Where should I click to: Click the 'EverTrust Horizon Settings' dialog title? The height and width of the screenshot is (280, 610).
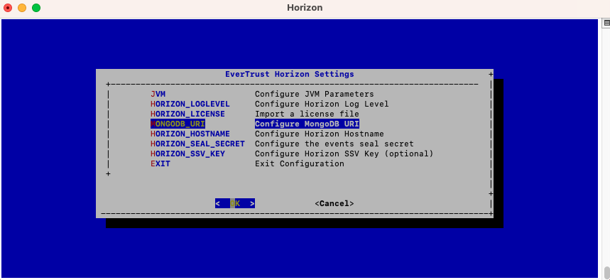point(290,74)
